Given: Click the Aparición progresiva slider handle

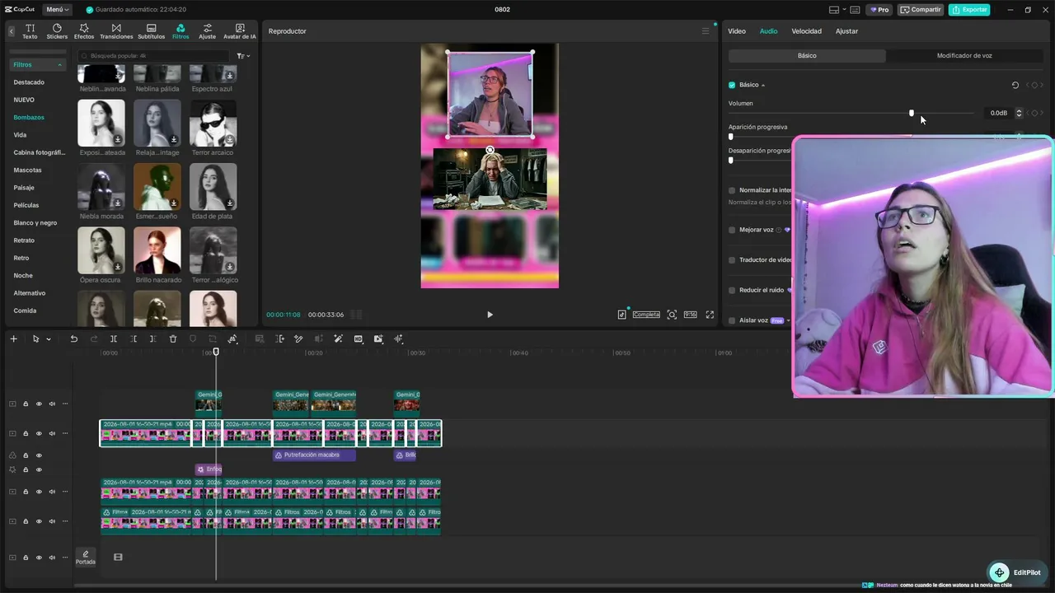Looking at the screenshot, I should pyautogui.click(x=730, y=137).
